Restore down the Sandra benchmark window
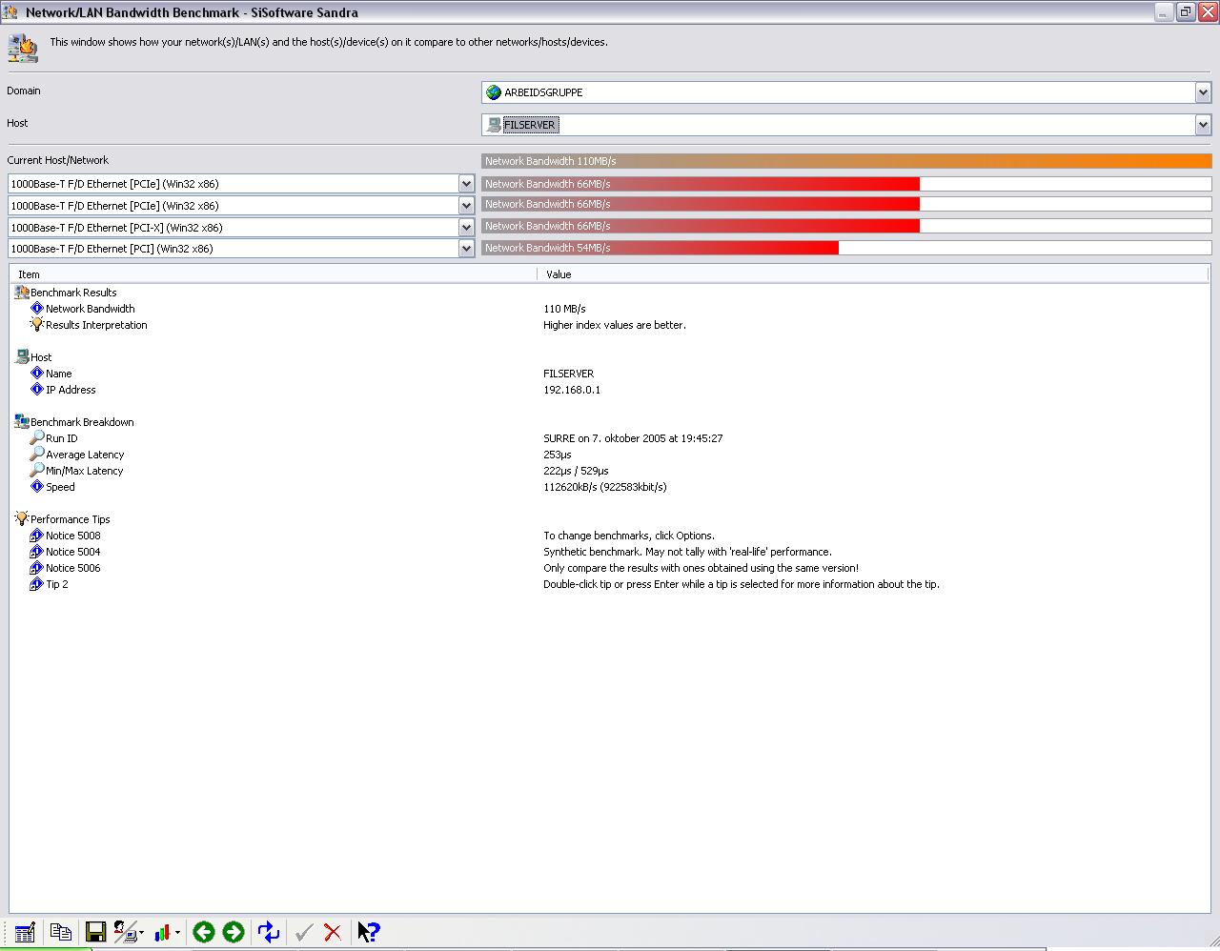Image resolution: width=1220 pixels, height=951 pixels. point(1185,12)
